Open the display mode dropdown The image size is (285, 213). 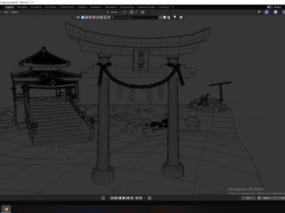169,17
